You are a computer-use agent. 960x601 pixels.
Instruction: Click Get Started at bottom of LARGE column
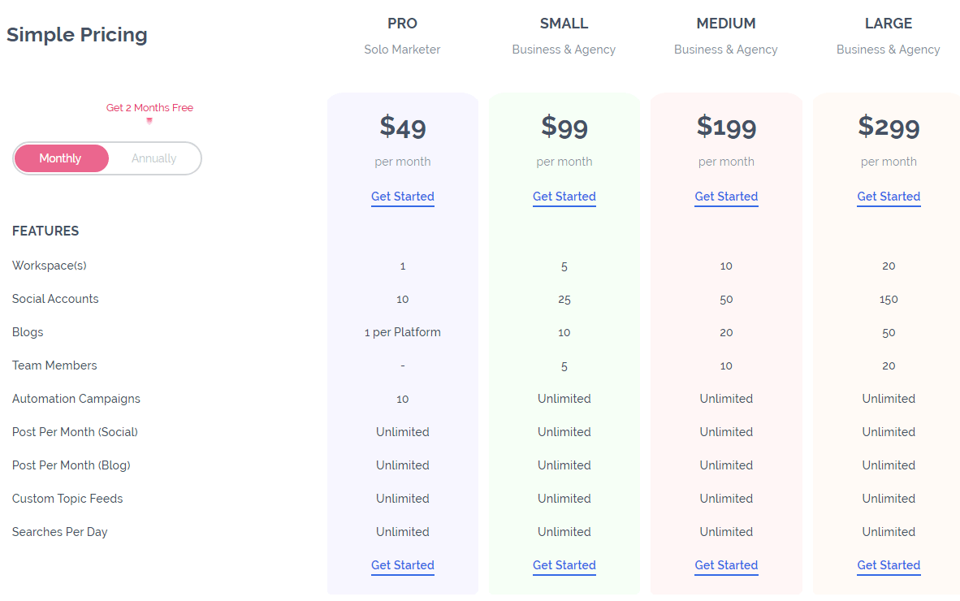(889, 565)
